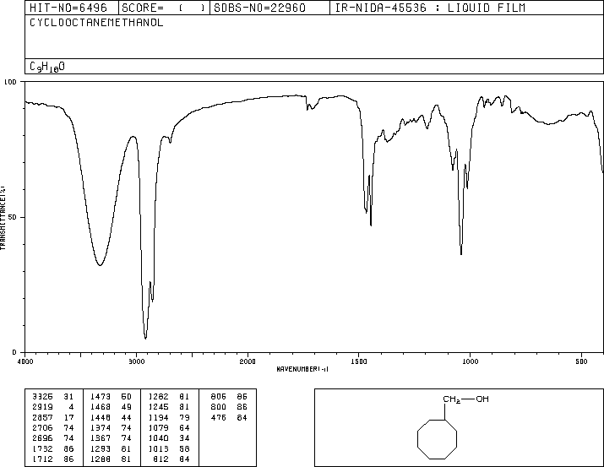
Task: Click the 3000 wavenumber axis label
Action: click(136, 361)
